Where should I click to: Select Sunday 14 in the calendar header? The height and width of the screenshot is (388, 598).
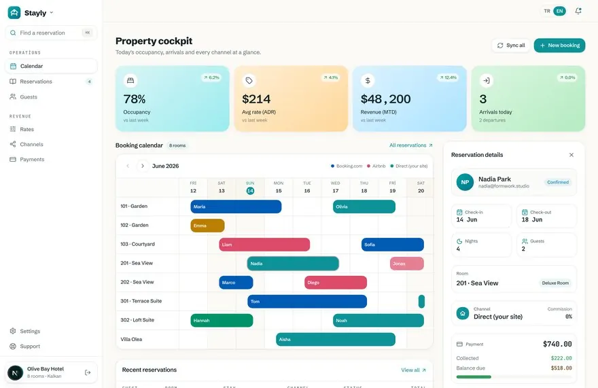tap(250, 188)
